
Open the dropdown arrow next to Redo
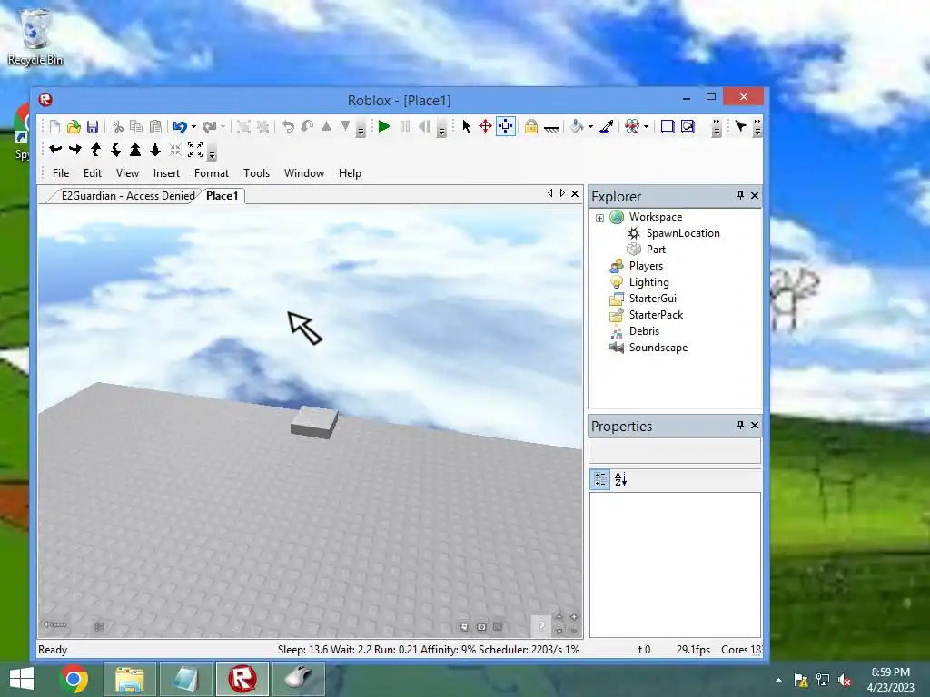(x=223, y=127)
